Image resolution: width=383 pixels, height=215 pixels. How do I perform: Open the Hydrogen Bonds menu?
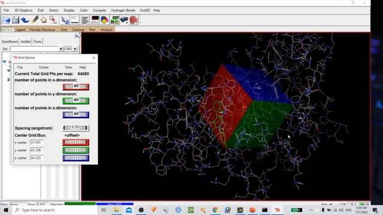(x=123, y=10)
